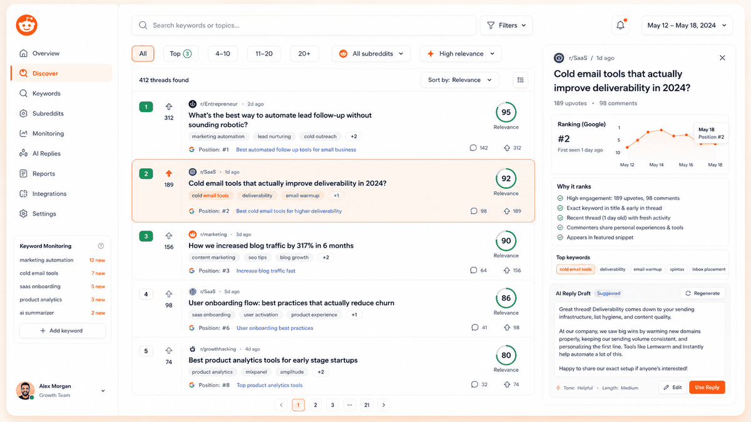Click the inbox placement keyword chip
751x422 pixels.
(x=709, y=269)
